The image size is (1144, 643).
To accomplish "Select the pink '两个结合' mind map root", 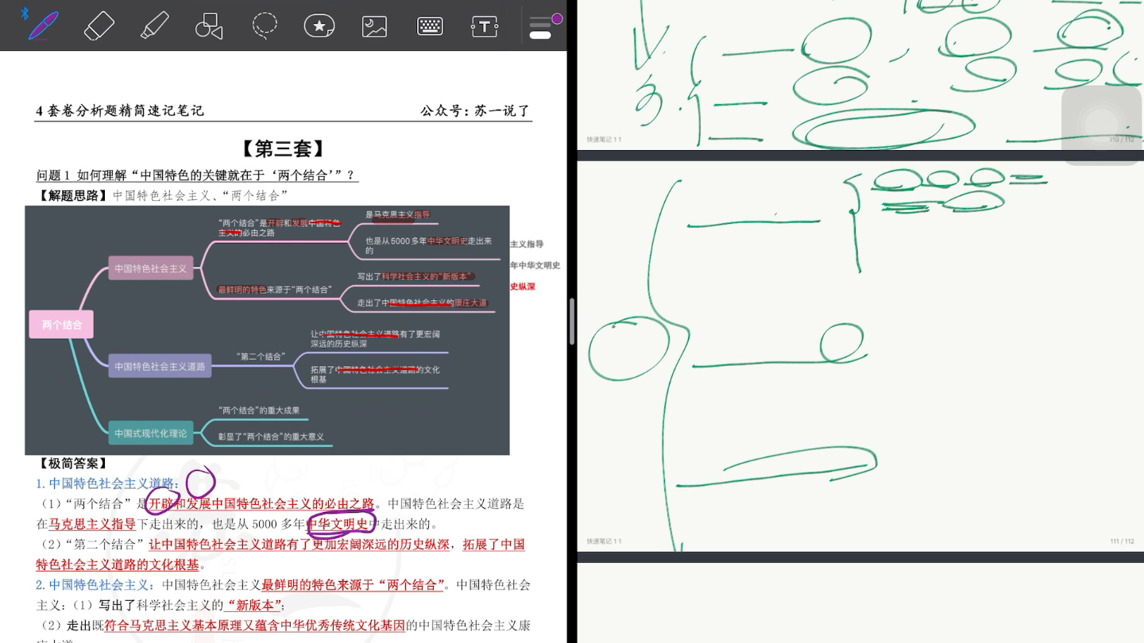I will pos(61,325).
